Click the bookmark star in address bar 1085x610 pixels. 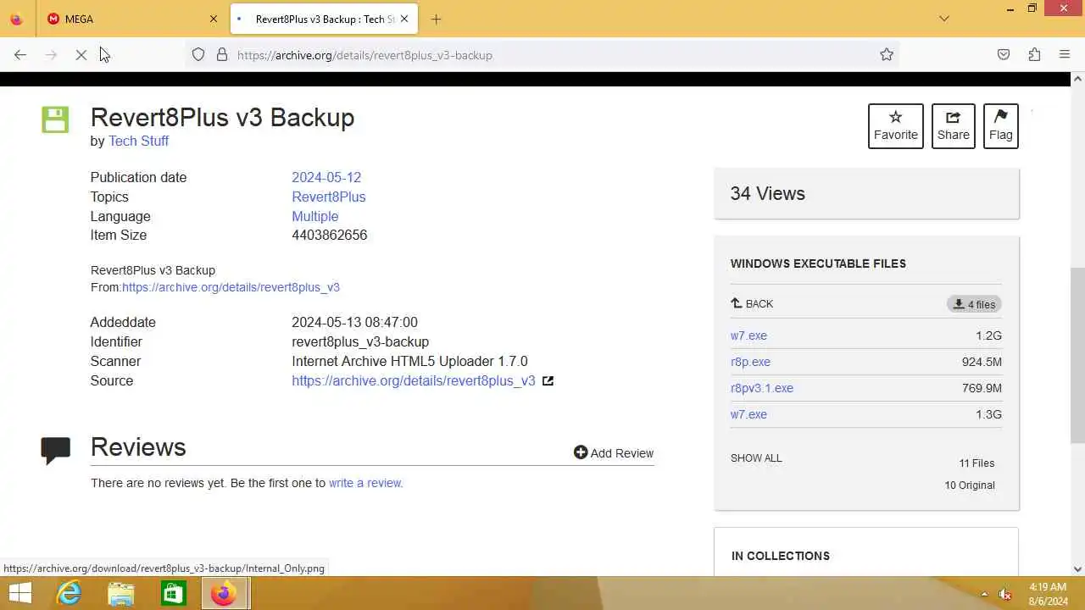pos(887,55)
